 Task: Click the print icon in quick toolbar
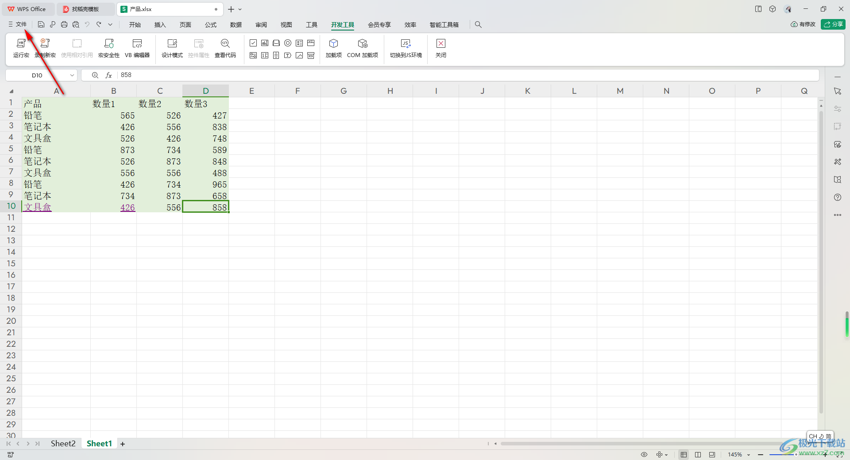pos(64,25)
